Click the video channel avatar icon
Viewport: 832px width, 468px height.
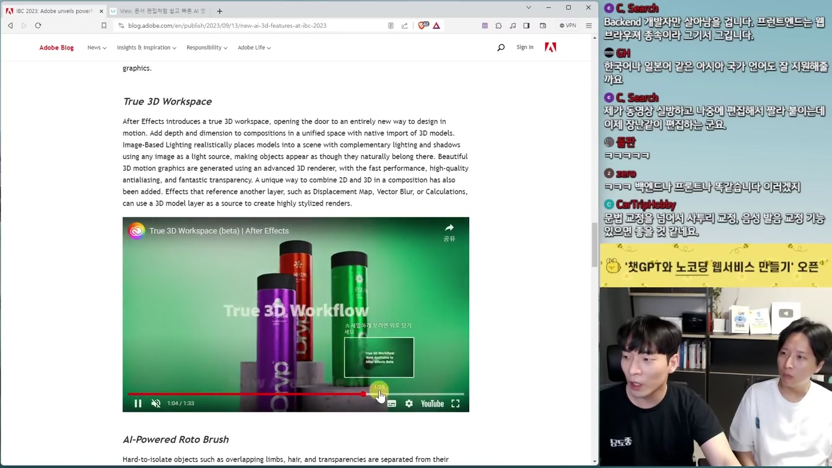[136, 231]
